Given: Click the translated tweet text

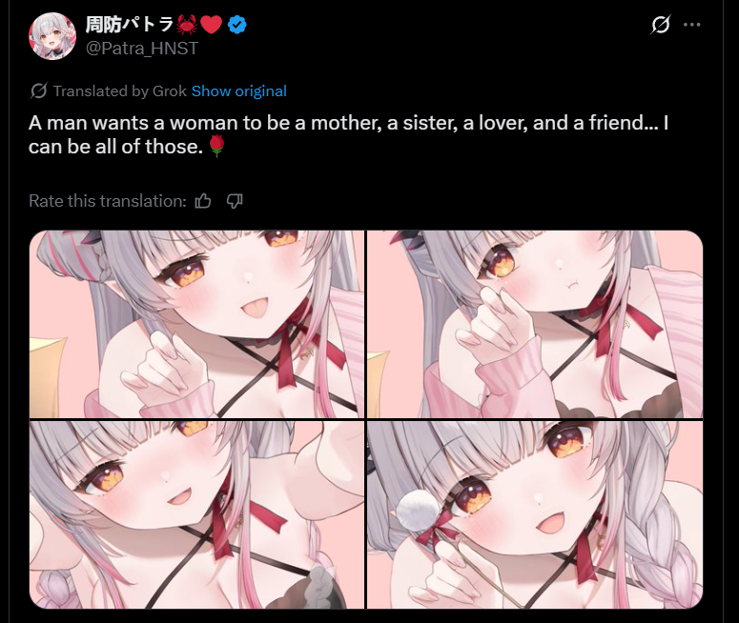Looking at the screenshot, I should point(349,134).
